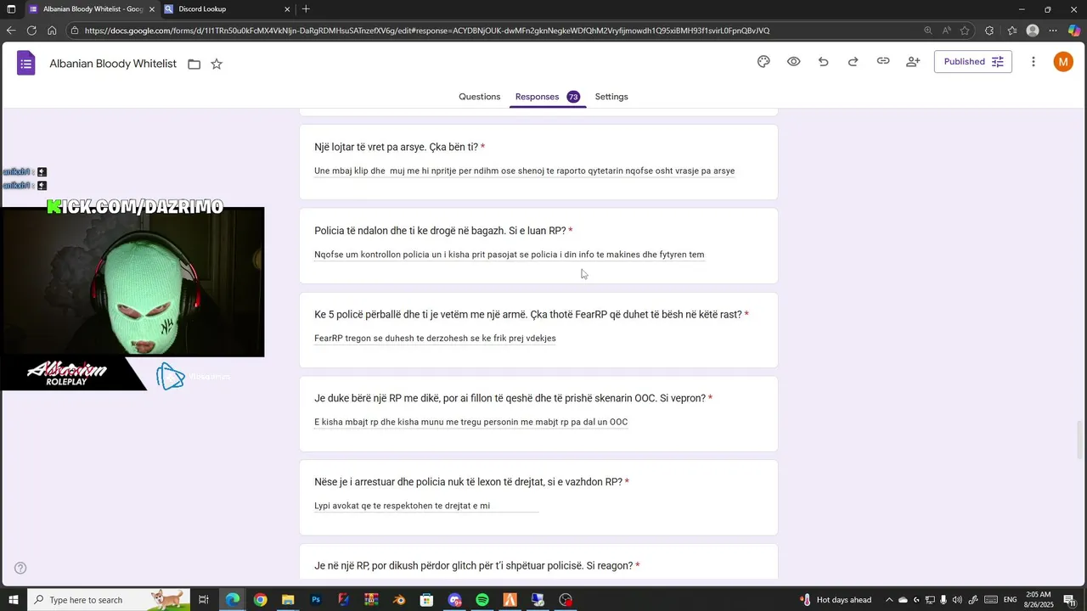Screen dimensions: 1087x611
Task: Click the preview eye icon
Action: [x=793, y=61]
